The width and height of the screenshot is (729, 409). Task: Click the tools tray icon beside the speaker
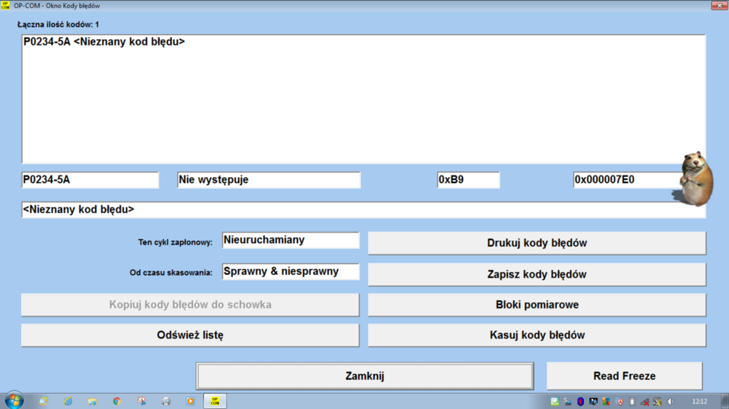coord(658,402)
